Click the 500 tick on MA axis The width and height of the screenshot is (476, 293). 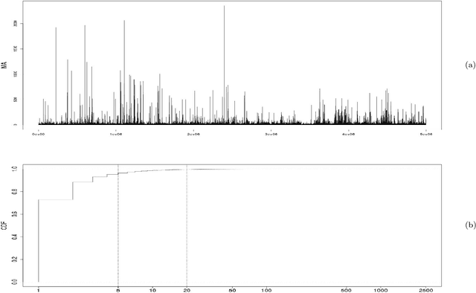[x=15, y=100]
